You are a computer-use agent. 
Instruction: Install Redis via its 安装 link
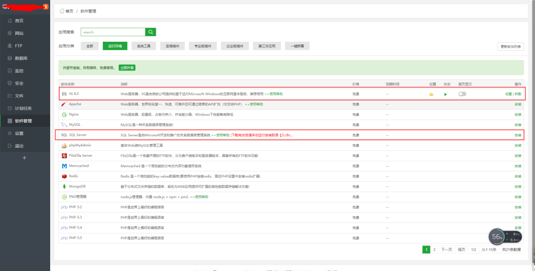point(518,176)
